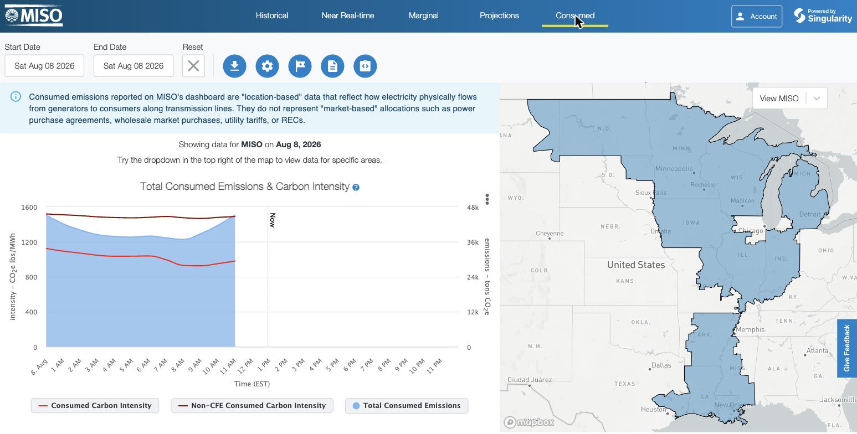This screenshot has width=857, height=434.
Task: Click the Powered by Singularity logo
Action: click(823, 15)
